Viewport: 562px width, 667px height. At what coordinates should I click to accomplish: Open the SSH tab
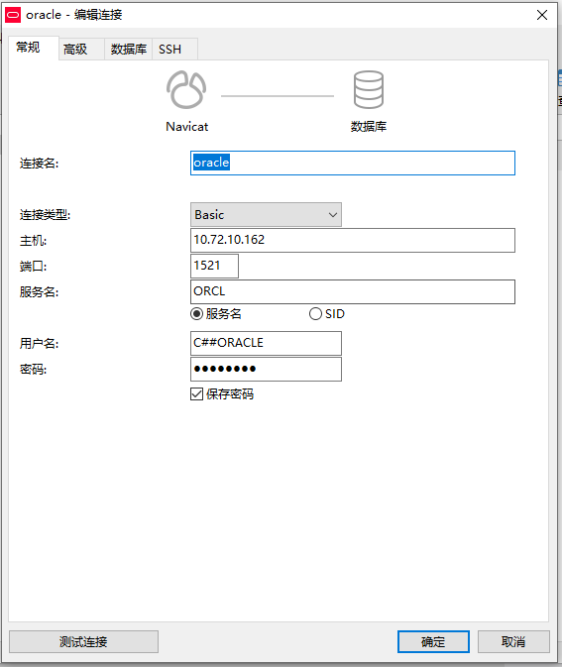[x=170, y=50]
